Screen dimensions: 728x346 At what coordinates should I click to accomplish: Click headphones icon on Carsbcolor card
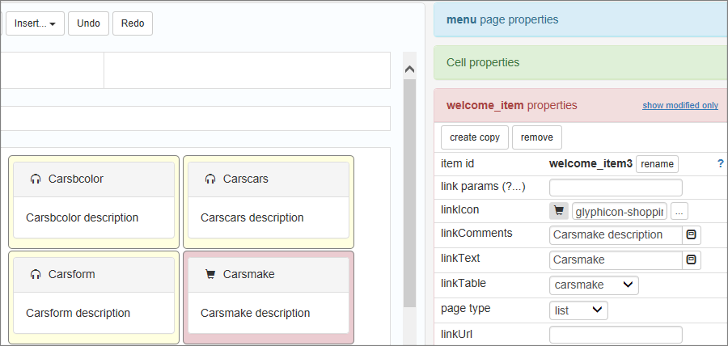coord(36,179)
